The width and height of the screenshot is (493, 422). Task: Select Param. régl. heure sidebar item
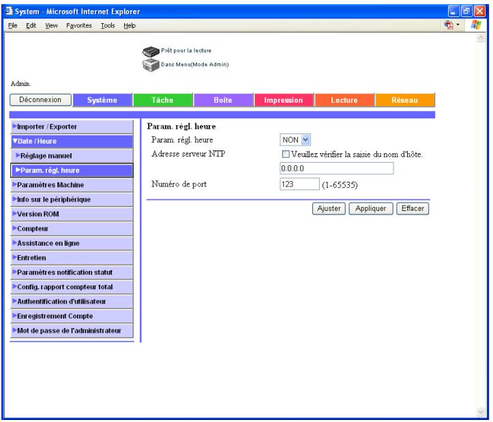pyautogui.click(x=72, y=170)
